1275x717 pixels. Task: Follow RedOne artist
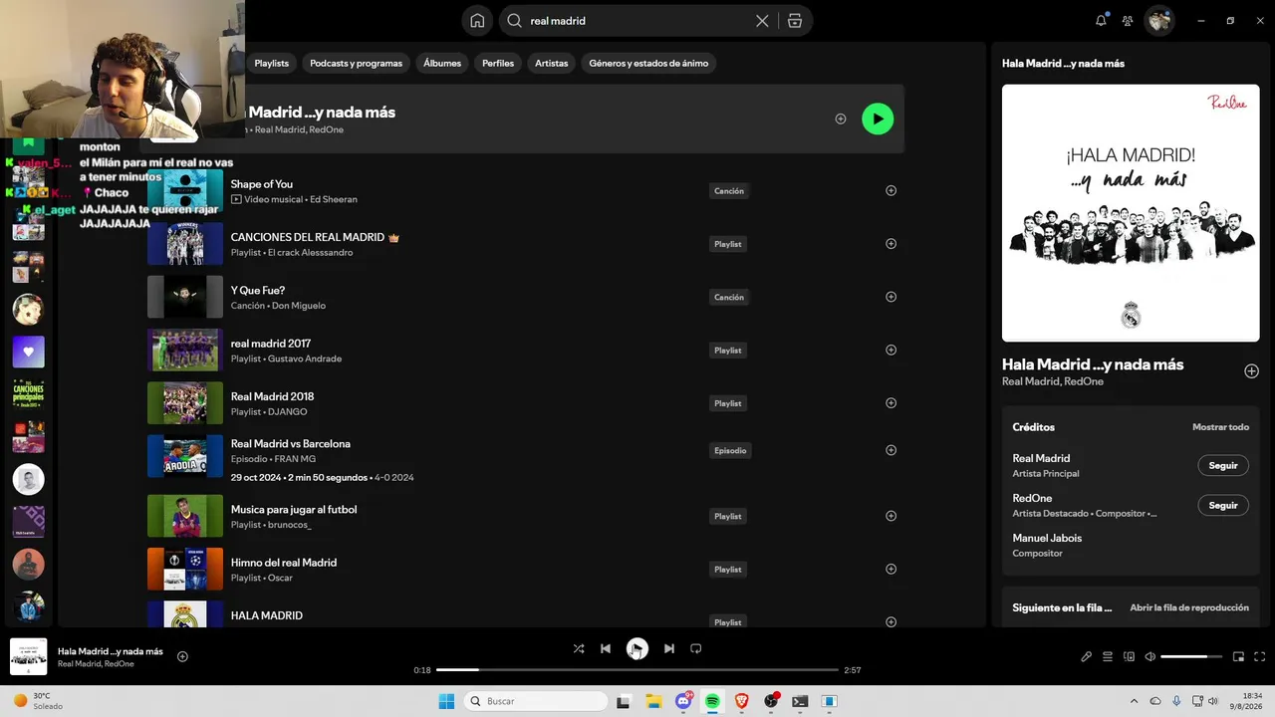pos(1223,506)
